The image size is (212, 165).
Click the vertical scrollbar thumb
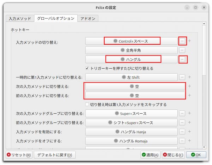coord(204,50)
